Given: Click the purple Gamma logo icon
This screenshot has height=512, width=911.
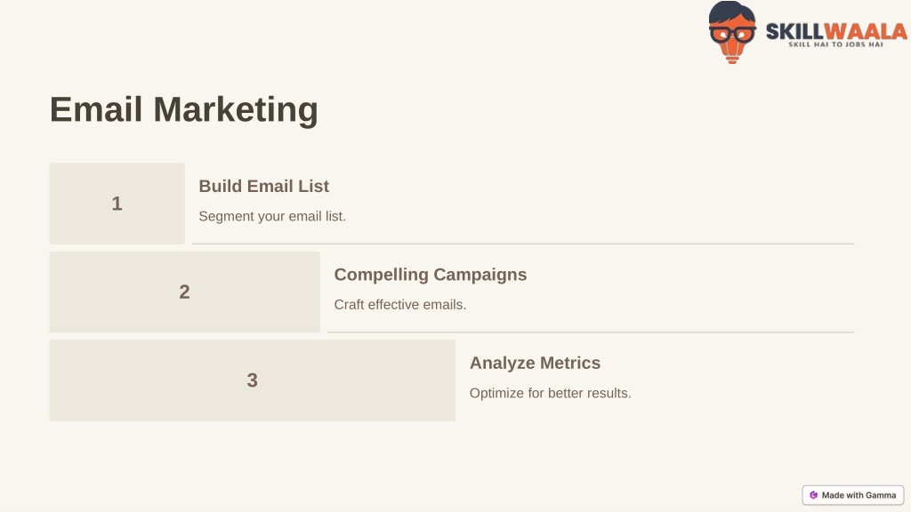Looking at the screenshot, I should [813, 495].
